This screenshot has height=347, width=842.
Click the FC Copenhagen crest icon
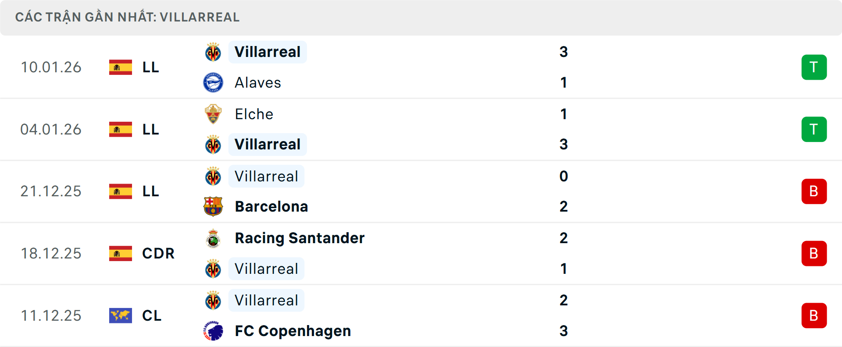coord(213,331)
